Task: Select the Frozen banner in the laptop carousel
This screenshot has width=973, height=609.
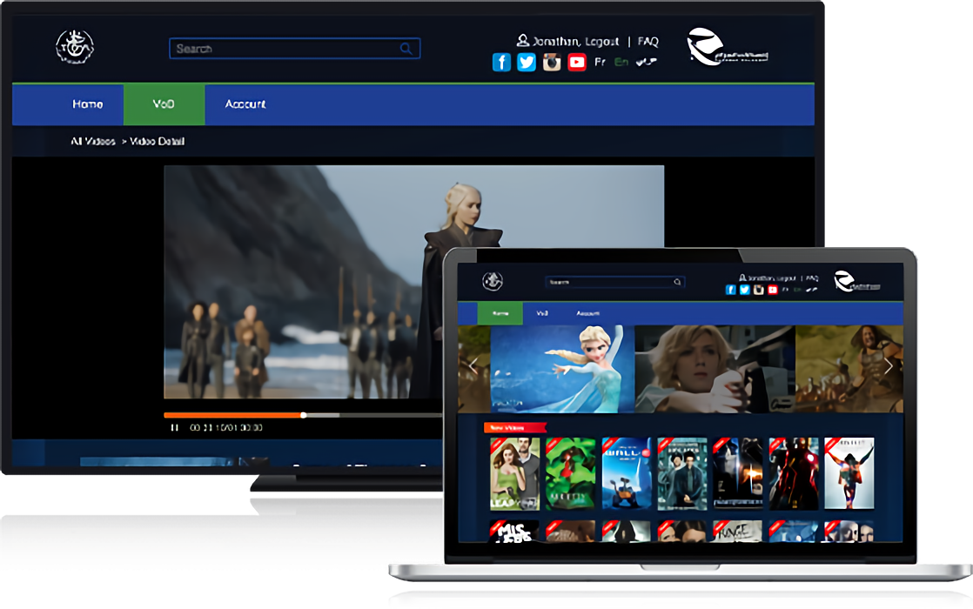Action: (562, 368)
